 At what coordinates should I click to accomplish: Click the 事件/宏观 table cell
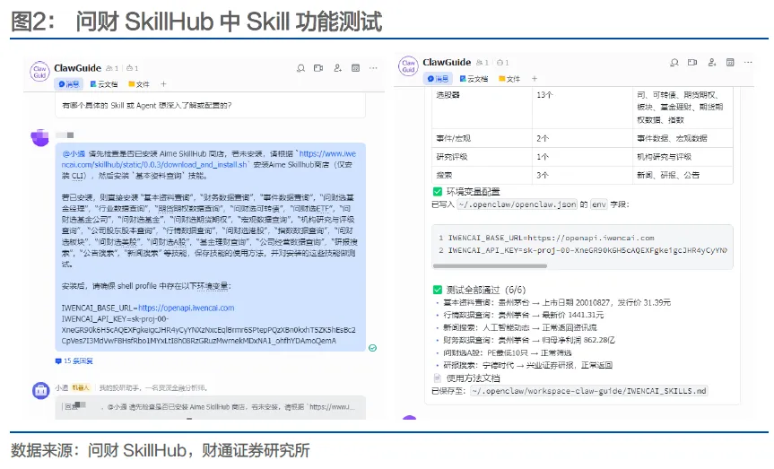pyautogui.click(x=483, y=138)
